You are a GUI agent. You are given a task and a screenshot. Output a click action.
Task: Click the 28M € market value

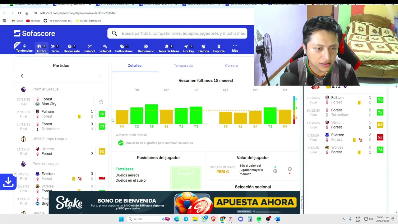pyautogui.click(x=222, y=172)
